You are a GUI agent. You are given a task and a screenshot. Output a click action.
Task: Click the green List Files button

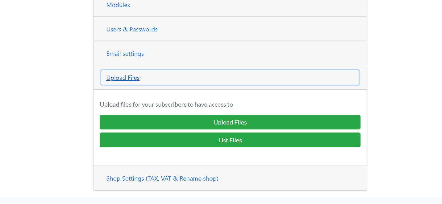tap(230, 140)
